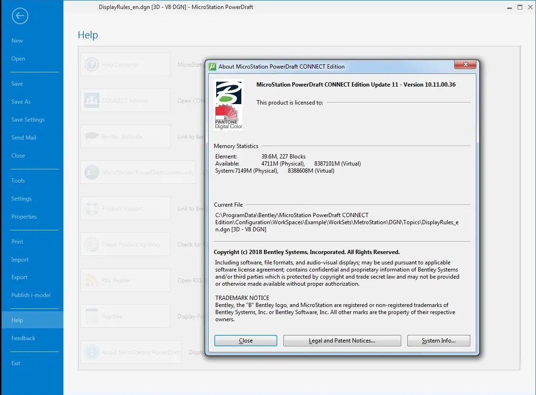The width and height of the screenshot is (536, 395).
Task: Click 'This product is licensed to:' text
Action: (290, 103)
